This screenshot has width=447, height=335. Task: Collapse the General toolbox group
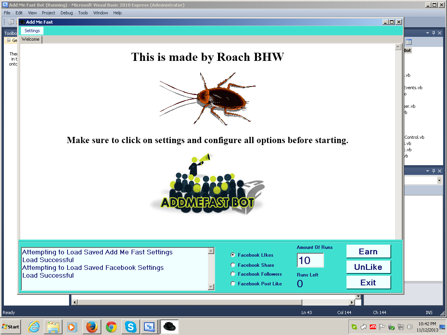(9, 40)
